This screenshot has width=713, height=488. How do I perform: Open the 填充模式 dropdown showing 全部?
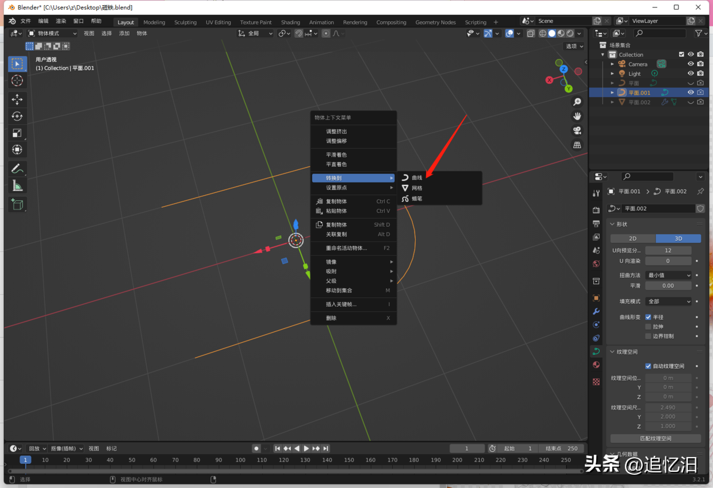tap(668, 301)
